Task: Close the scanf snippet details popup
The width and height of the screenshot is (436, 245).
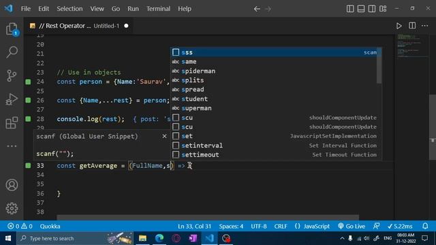Action: (164, 136)
